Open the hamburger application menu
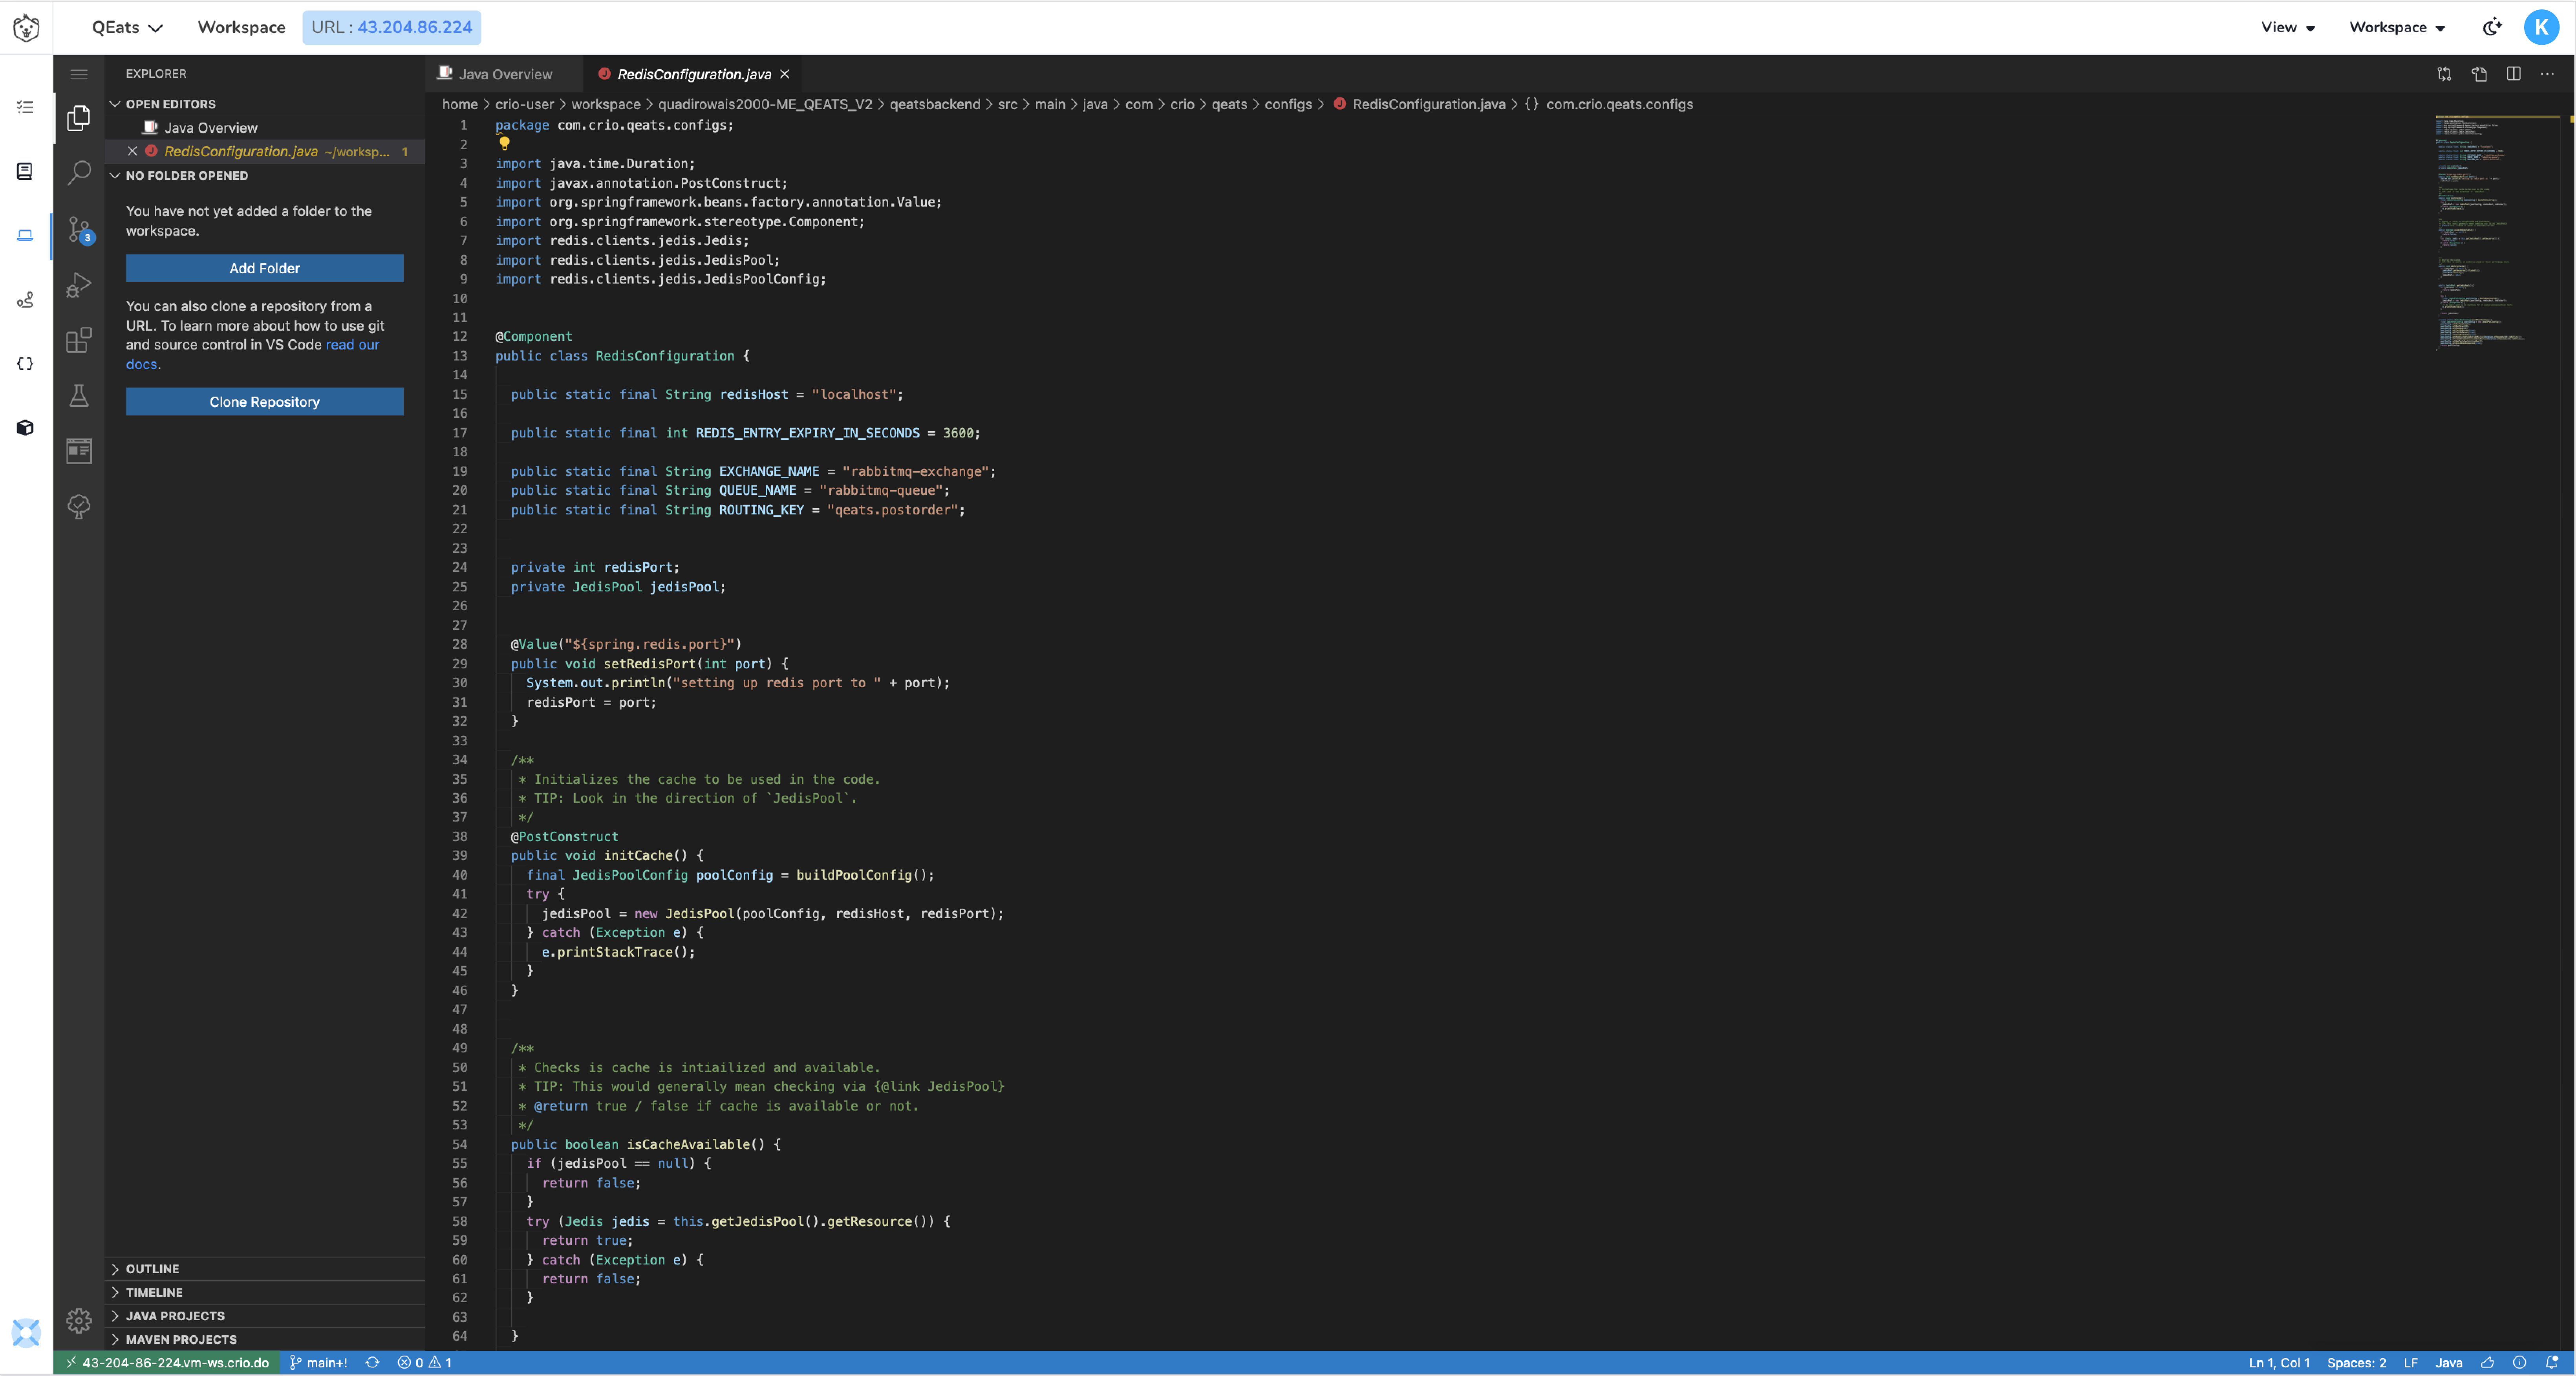The height and width of the screenshot is (1376, 2576). pos(78,74)
